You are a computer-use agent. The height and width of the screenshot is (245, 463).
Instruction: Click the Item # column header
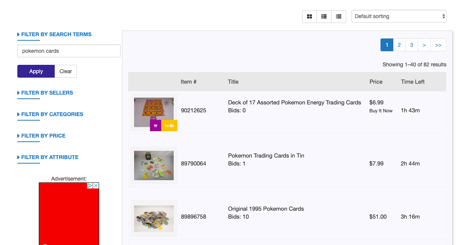pos(189,82)
